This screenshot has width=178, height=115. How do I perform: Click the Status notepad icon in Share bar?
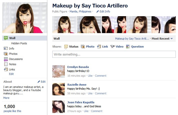[x=66, y=47]
